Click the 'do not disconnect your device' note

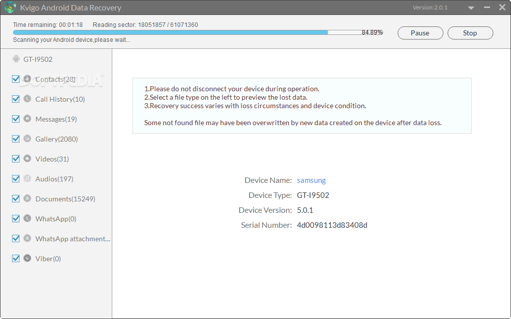click(x=232, y=89)
